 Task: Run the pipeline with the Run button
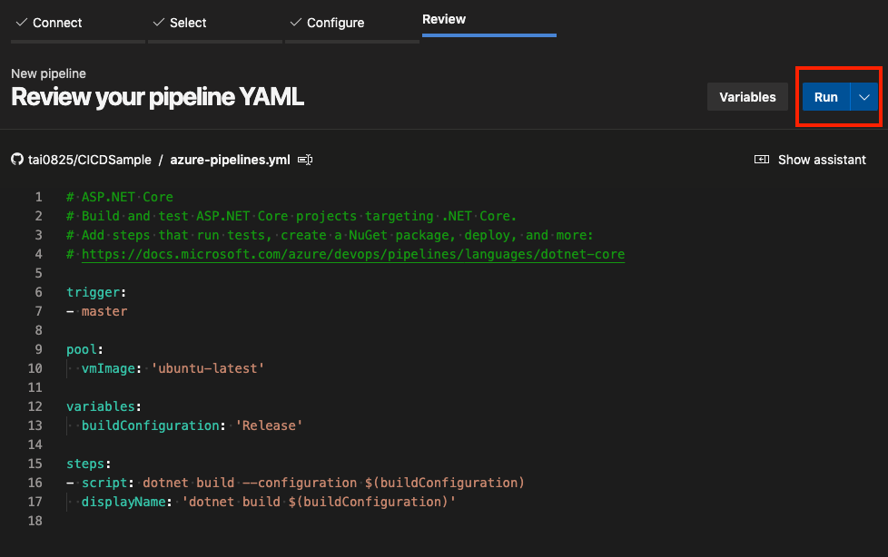click(825, 97)
